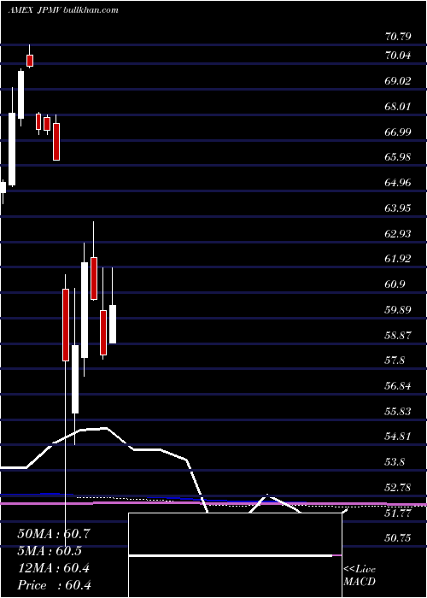Image resolution: width=427 pixels, height=598 pixels.
Task: Click the 68.01 price label
Action: tap(398, 107)
